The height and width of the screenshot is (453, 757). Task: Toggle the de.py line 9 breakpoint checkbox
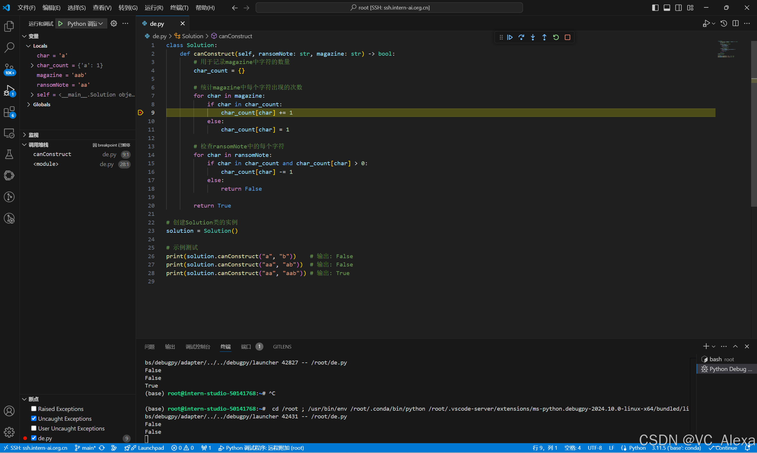(34, 438)
